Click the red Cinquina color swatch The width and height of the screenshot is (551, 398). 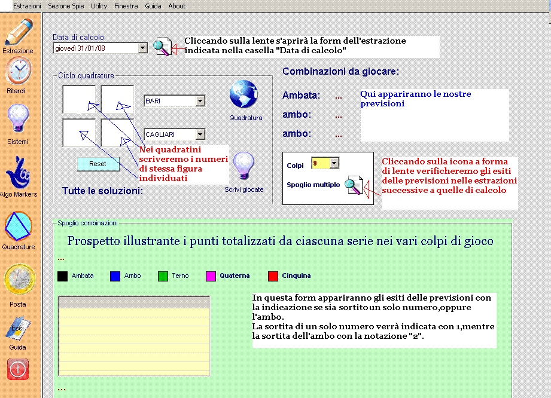click(273, 276)
